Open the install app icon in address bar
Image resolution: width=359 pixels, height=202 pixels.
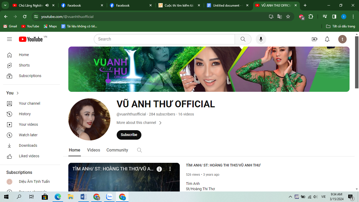pos(271,17)
